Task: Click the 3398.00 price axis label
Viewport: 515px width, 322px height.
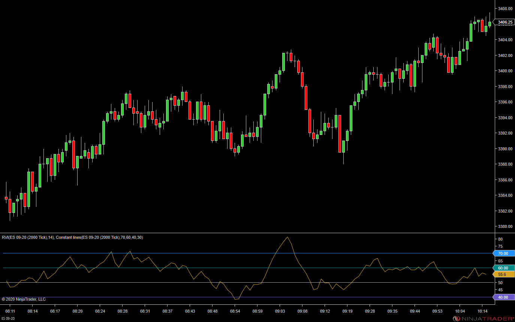Action: (505, 87)
